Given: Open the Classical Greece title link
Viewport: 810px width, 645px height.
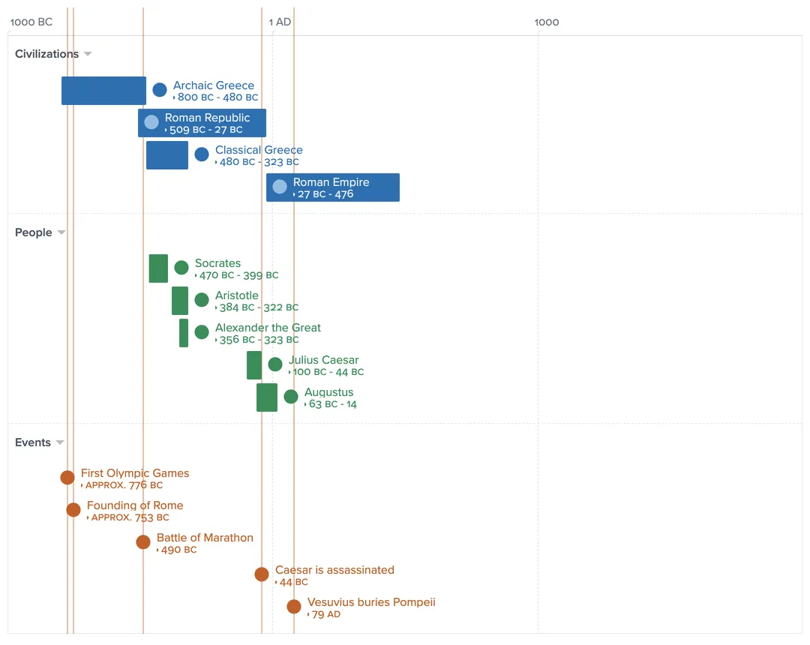Looking at the screenshot, I should click(x=259, y=150).
